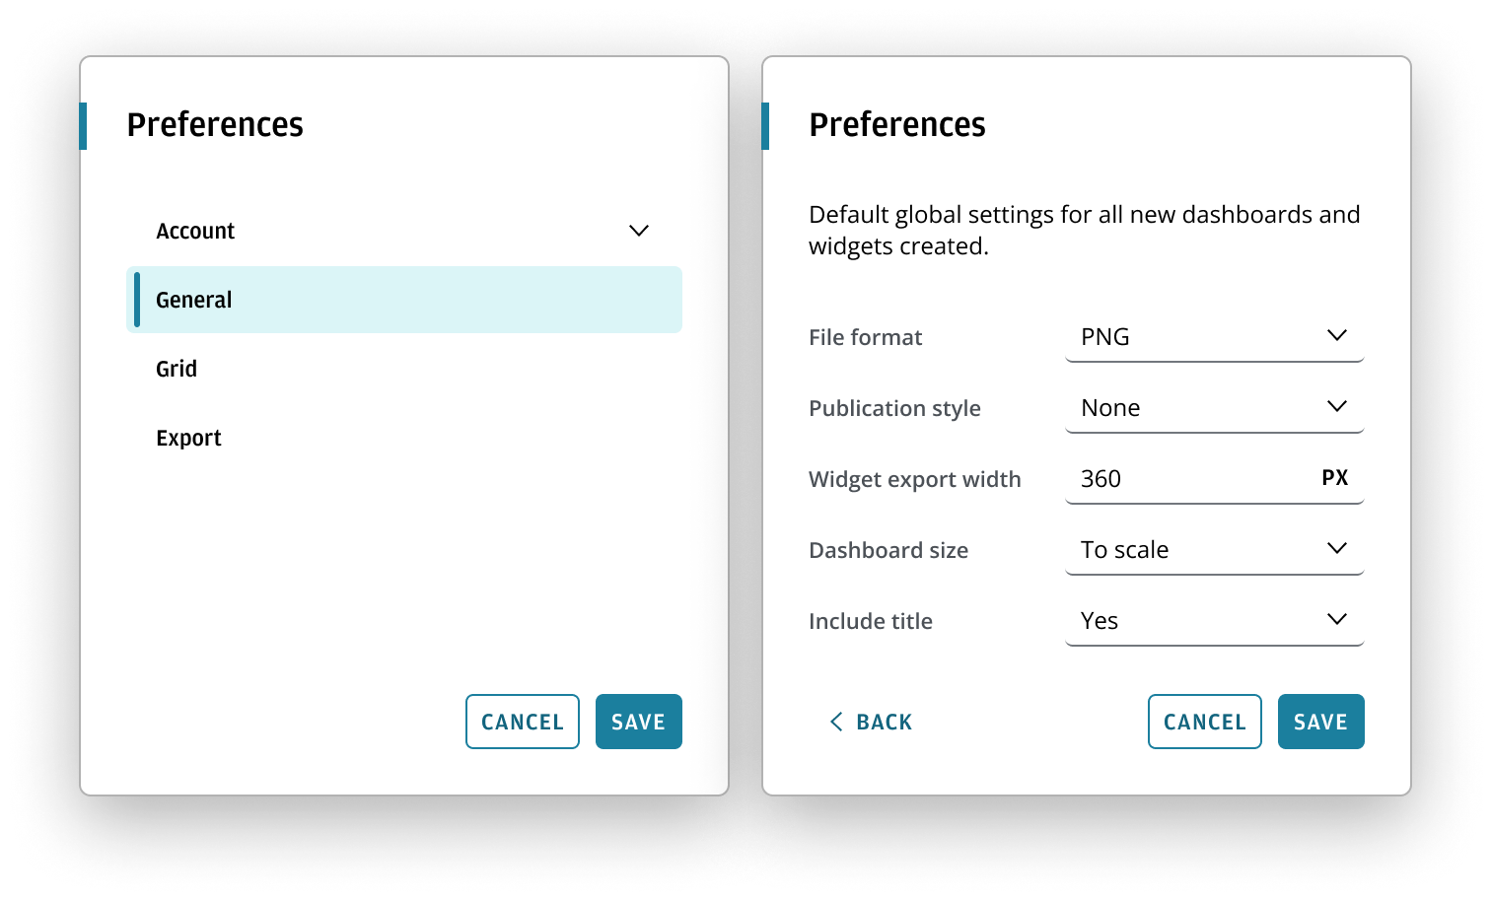Open the Export preferences item
Image resolution: width=1491 pixels, height=899 pixels.
tap(189, 438)
